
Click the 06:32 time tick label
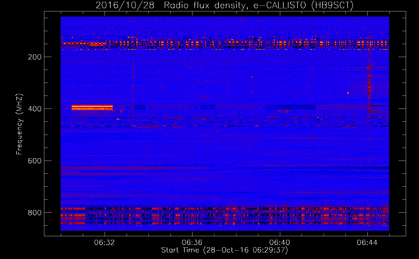[x=104, y=242]
